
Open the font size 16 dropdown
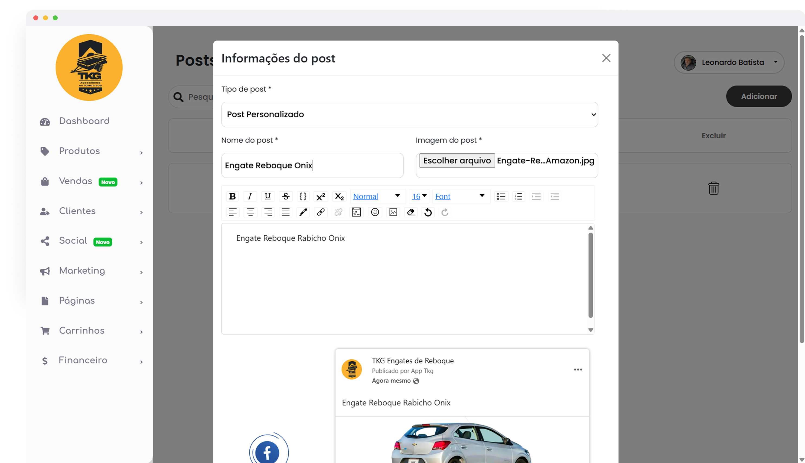[x=419, y=196]
